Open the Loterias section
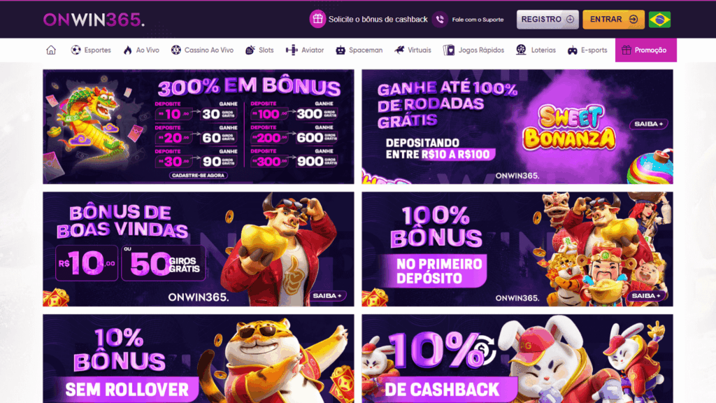 click(536, 50)
